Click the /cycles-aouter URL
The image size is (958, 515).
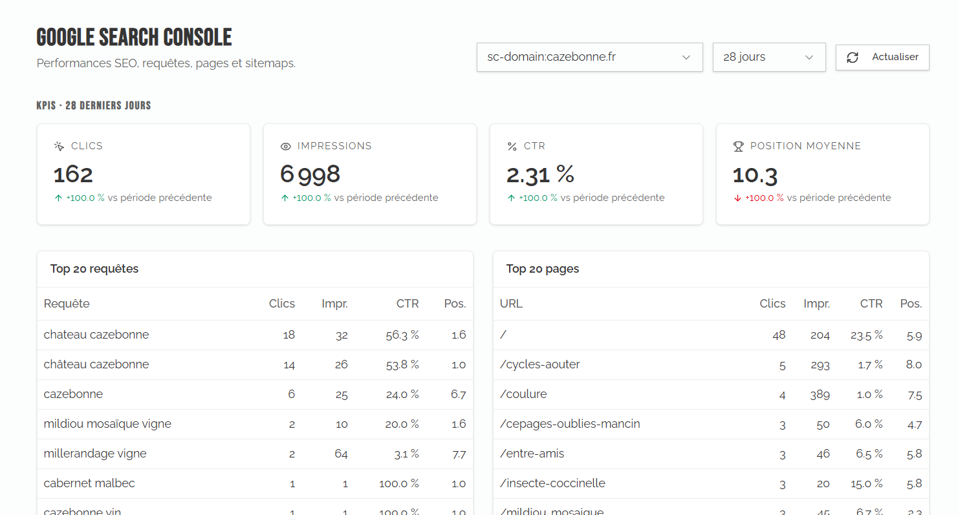[540, 364]
